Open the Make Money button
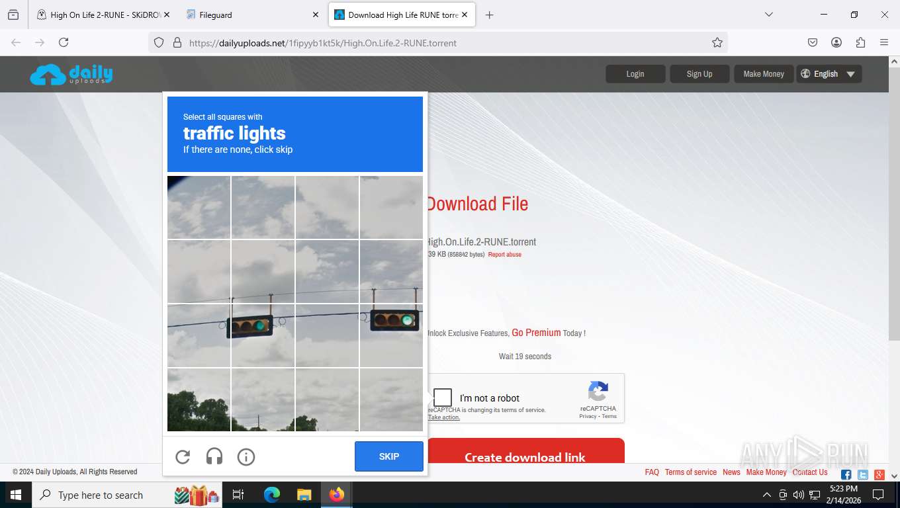The width and height of the screenshot is (900, 508). (764, 74)
